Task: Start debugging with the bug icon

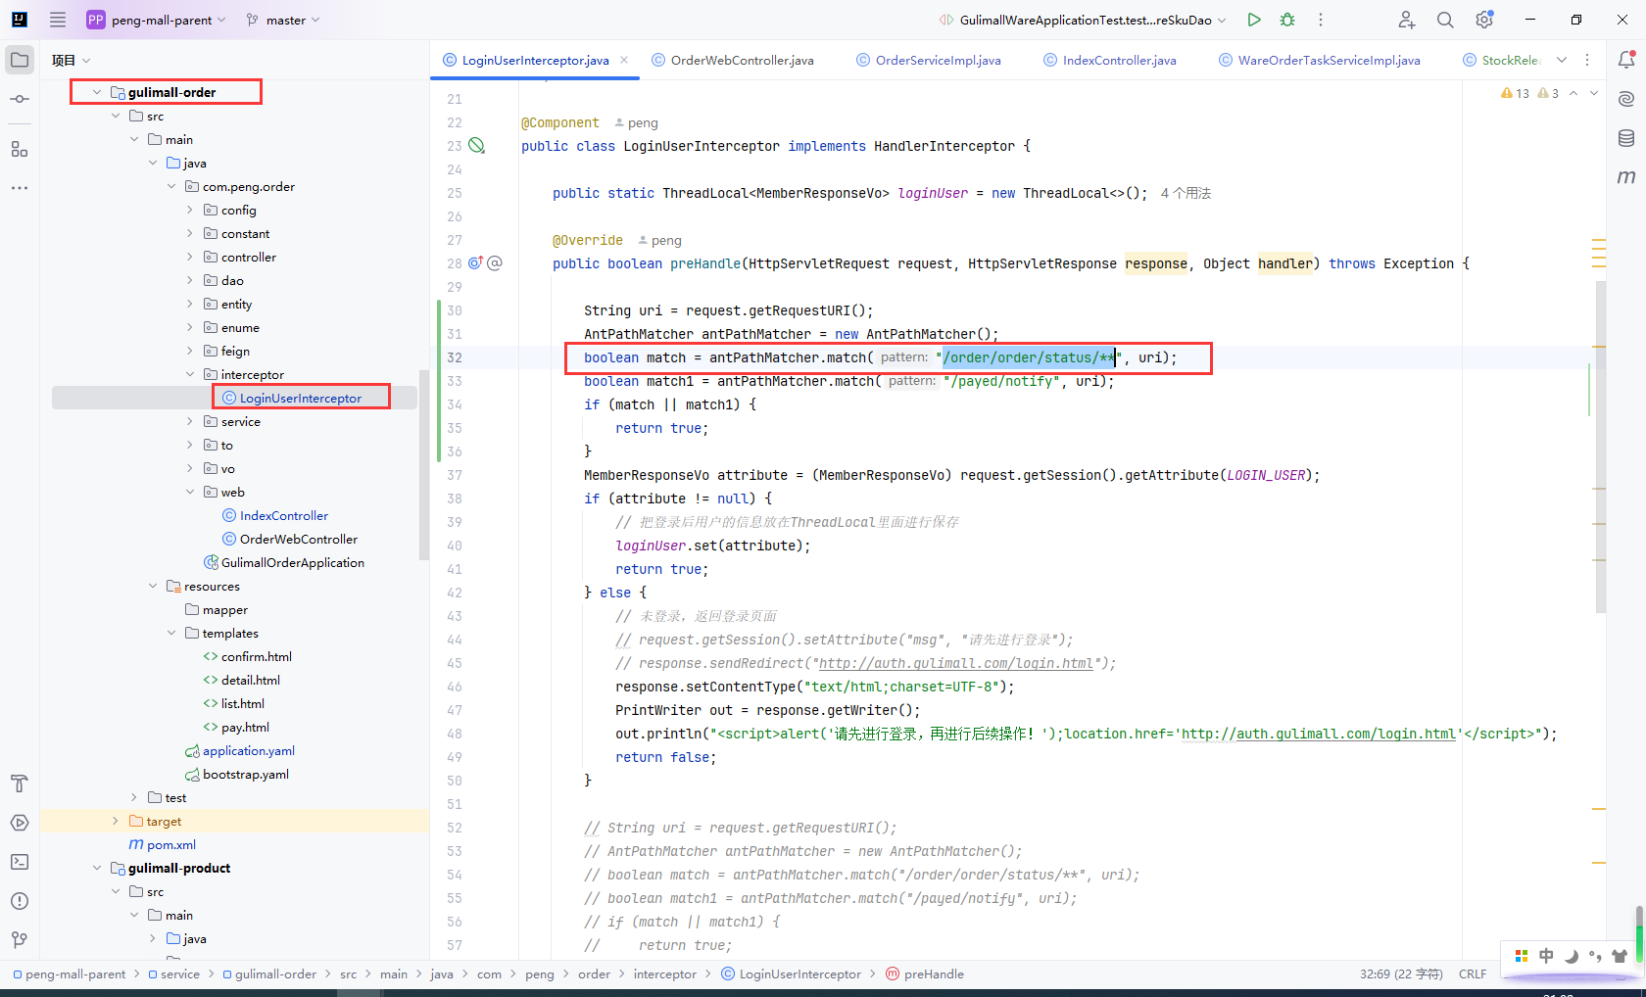Action: [1287, 20]
